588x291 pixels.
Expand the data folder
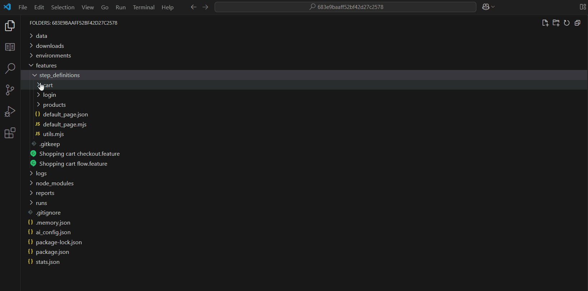[41, 36]
